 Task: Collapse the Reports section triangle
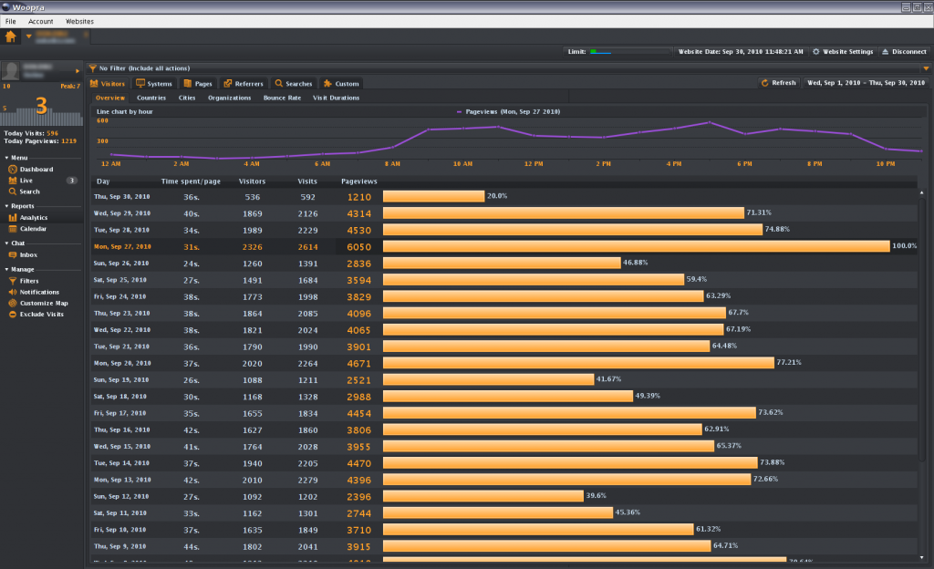pyautogui.click(x=6, y=206)
